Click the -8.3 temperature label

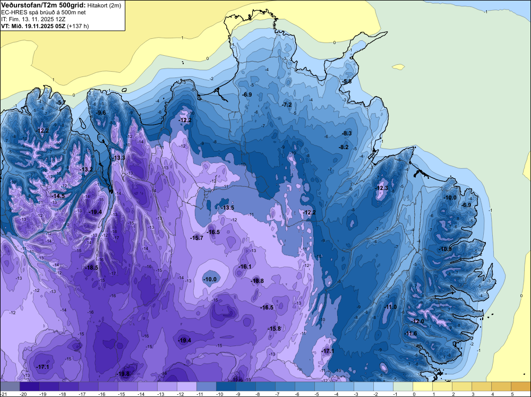(x=347, y=133)
